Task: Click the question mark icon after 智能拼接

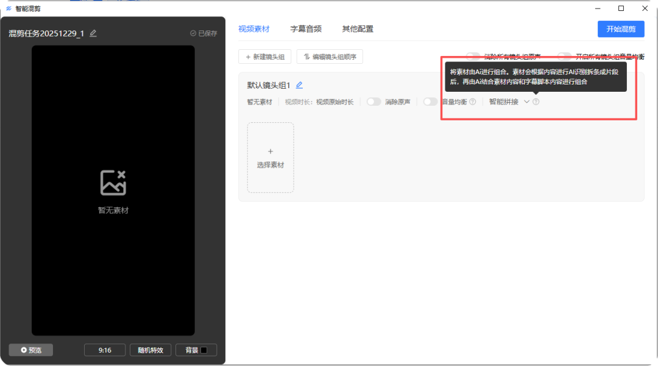Action: [536, 102]
